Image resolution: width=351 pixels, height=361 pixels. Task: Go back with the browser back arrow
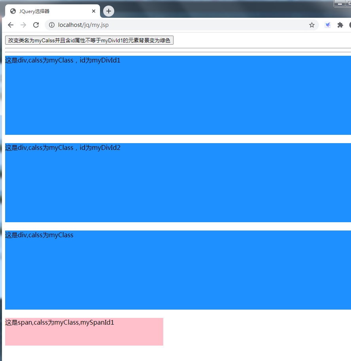click(x=11, y=25)
